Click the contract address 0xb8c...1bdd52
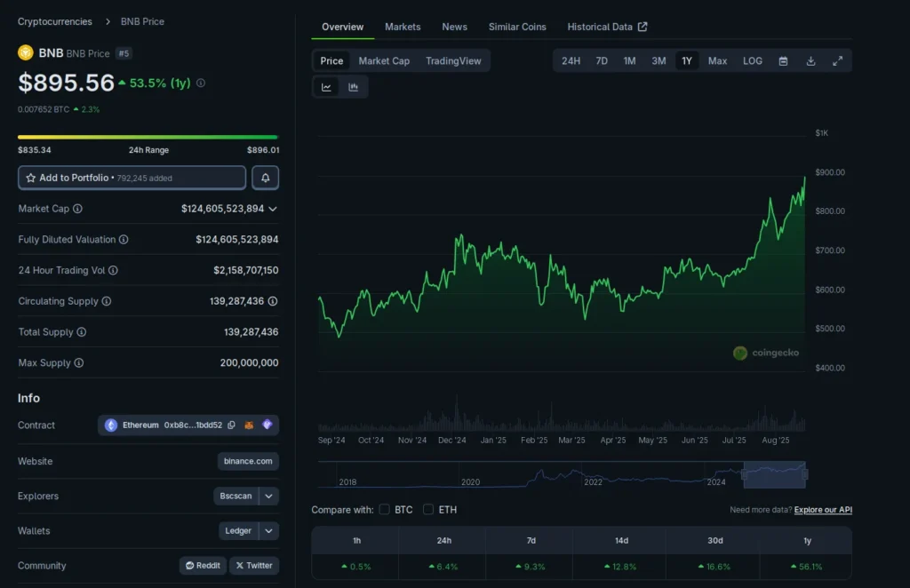This screenshot has height=588, width=910. click(x=193, y=425)
